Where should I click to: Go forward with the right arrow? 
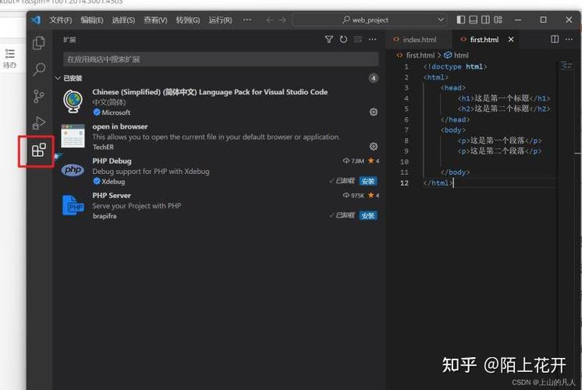(283, 19)
